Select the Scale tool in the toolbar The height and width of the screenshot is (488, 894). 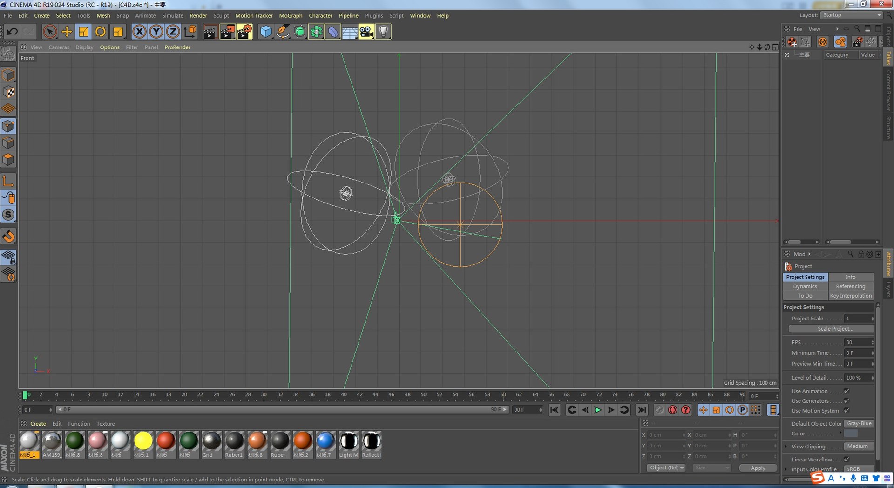83,32
